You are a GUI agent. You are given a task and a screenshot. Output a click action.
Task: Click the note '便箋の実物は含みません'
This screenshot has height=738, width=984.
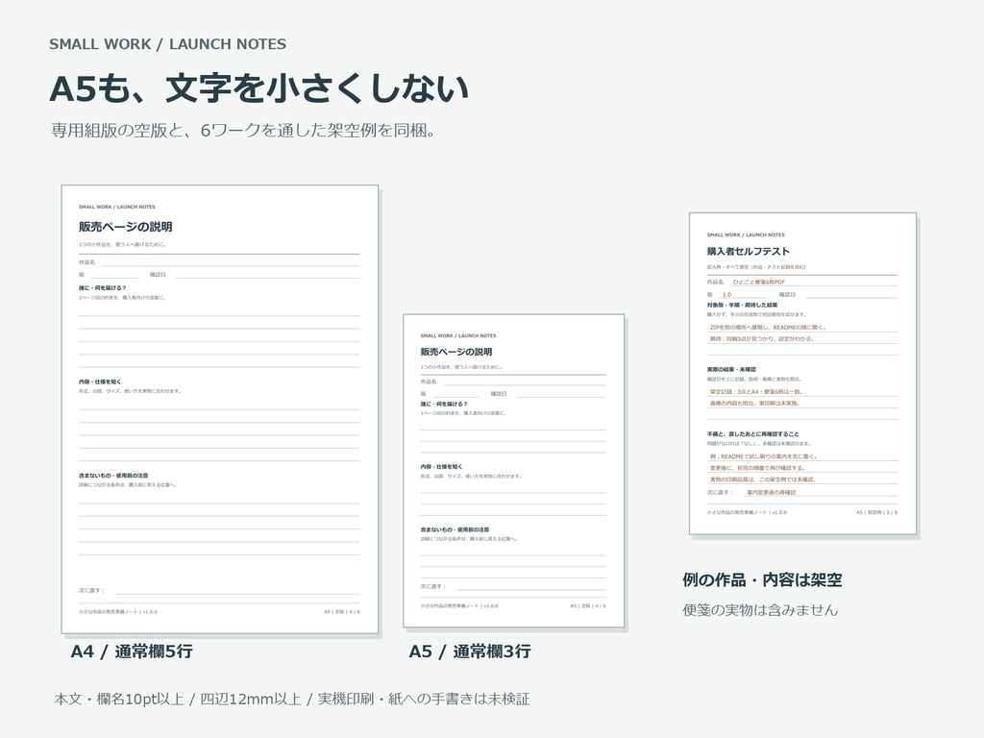(x=760, y=610)
